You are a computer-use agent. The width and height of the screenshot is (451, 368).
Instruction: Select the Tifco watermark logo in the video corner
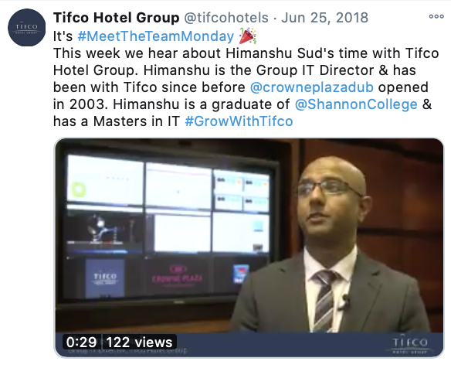pos(409,345)
